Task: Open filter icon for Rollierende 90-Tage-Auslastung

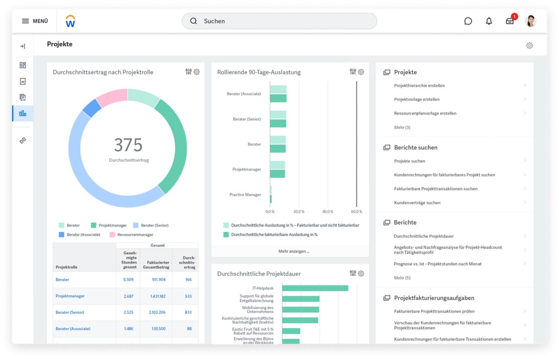Action: pyautogui.click(x=353, y=72)
